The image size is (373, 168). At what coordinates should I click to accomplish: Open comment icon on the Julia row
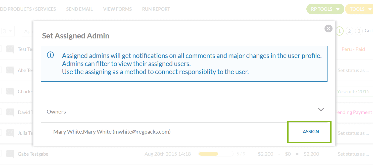pyautogui.click(x=10, y=133)
